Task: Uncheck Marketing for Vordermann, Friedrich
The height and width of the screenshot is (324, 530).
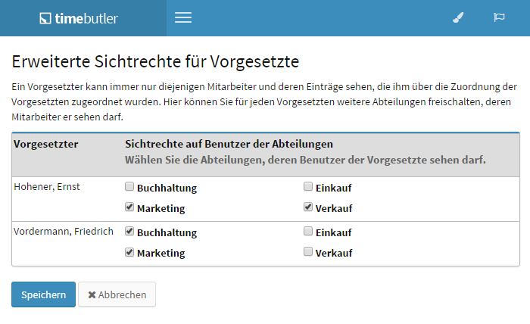Action: (x=129, y=252)
